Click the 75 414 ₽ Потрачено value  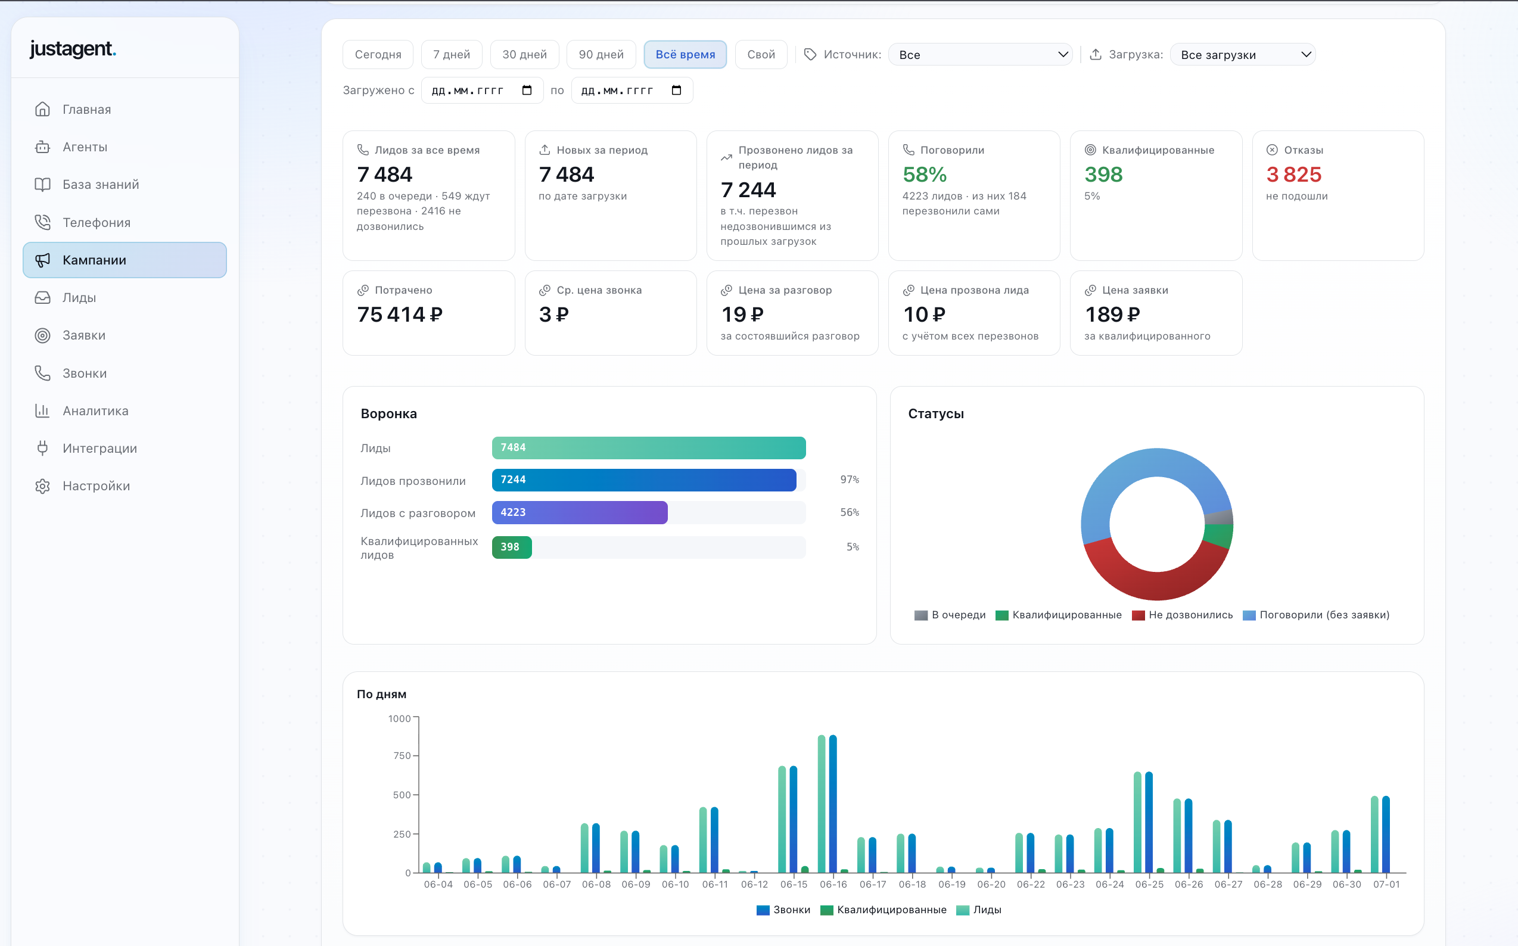[400, 314]
